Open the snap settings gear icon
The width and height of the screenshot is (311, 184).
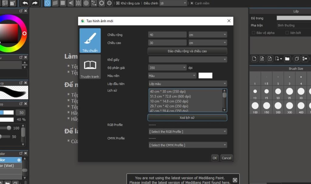click(109, 3)
